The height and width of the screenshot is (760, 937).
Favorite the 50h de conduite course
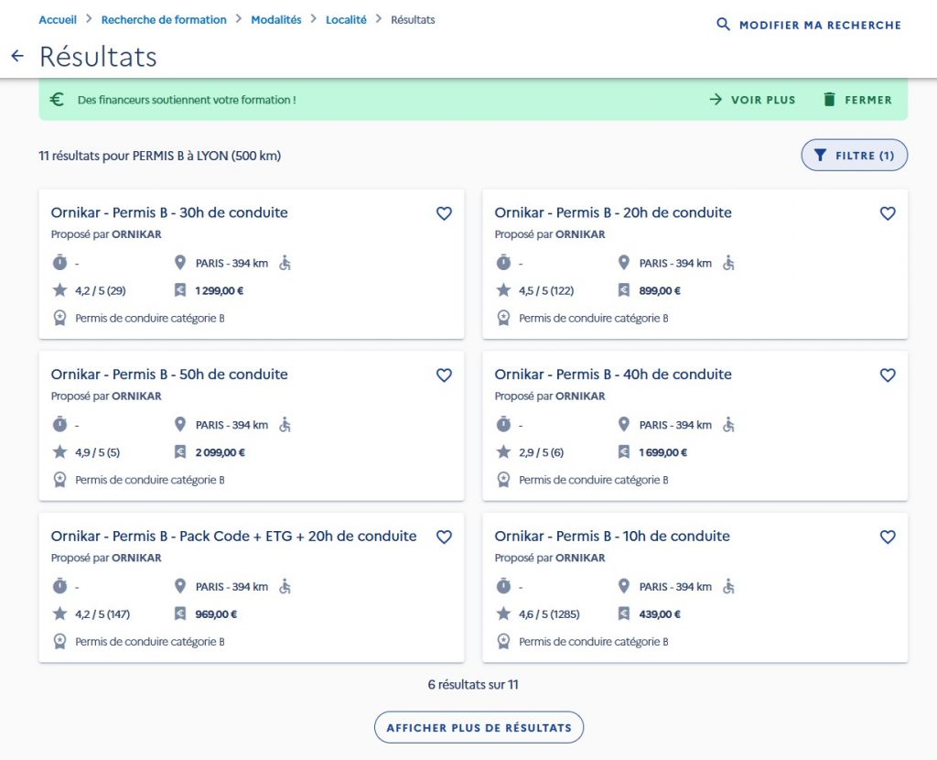tap(444, 375)
